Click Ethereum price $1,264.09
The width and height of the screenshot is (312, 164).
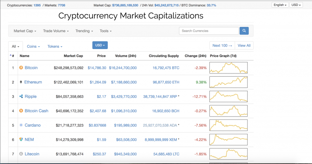(x=98, y=82)
